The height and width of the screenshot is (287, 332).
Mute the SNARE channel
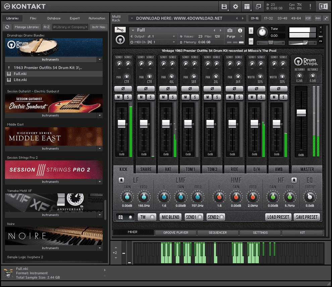tap(141, 97)
